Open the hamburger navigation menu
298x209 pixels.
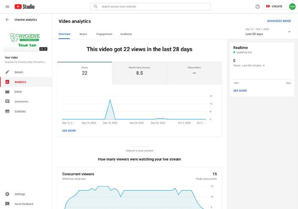[7, 6]
